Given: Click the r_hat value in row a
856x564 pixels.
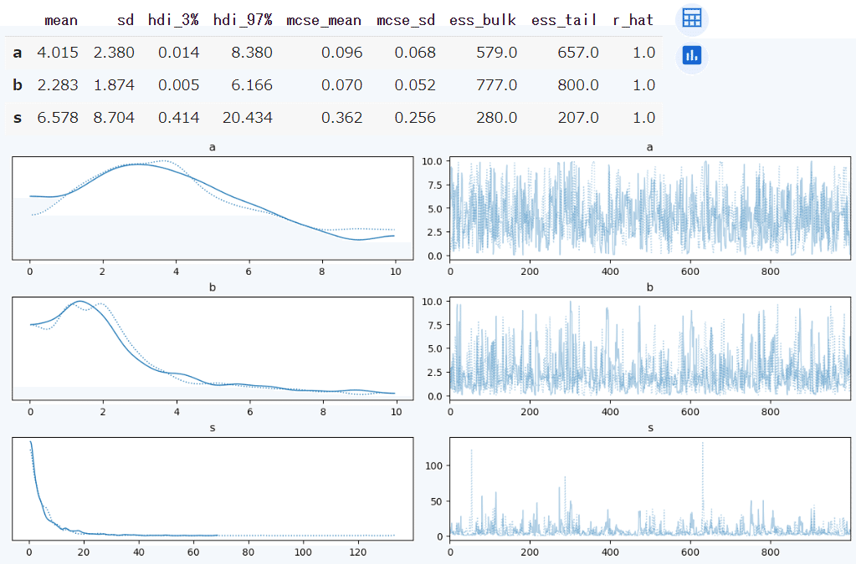Looking at the screenshot, I should click(643, 53).
